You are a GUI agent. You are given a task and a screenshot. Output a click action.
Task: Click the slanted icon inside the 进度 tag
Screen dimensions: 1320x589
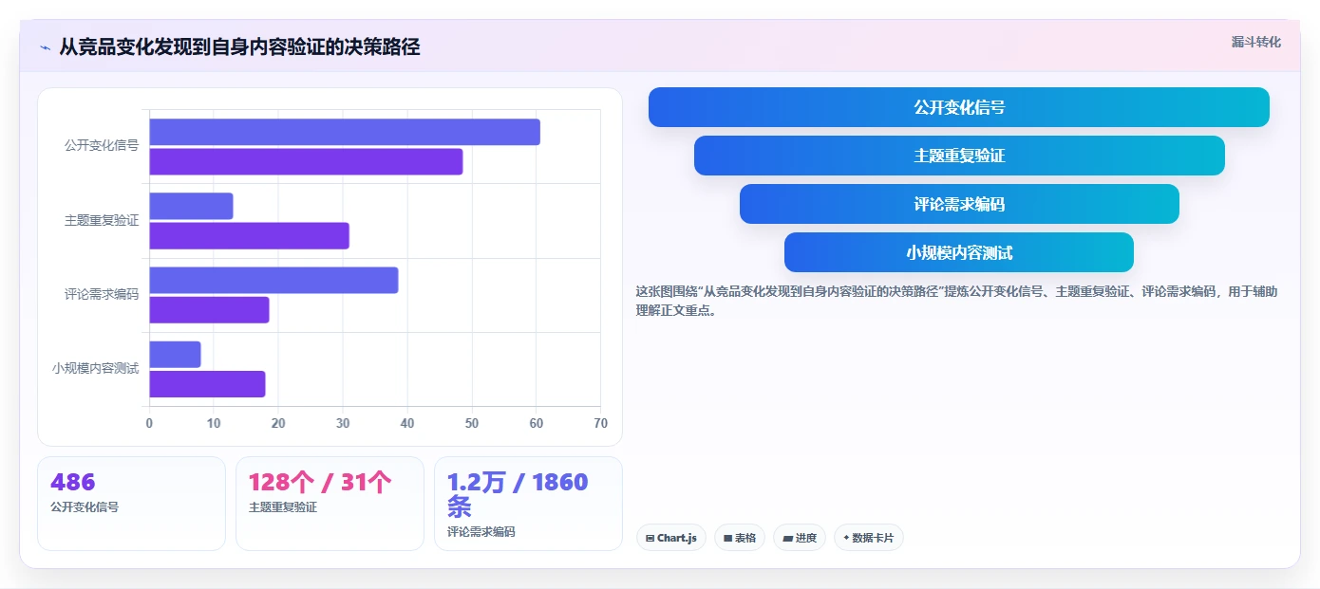[787, 538]
